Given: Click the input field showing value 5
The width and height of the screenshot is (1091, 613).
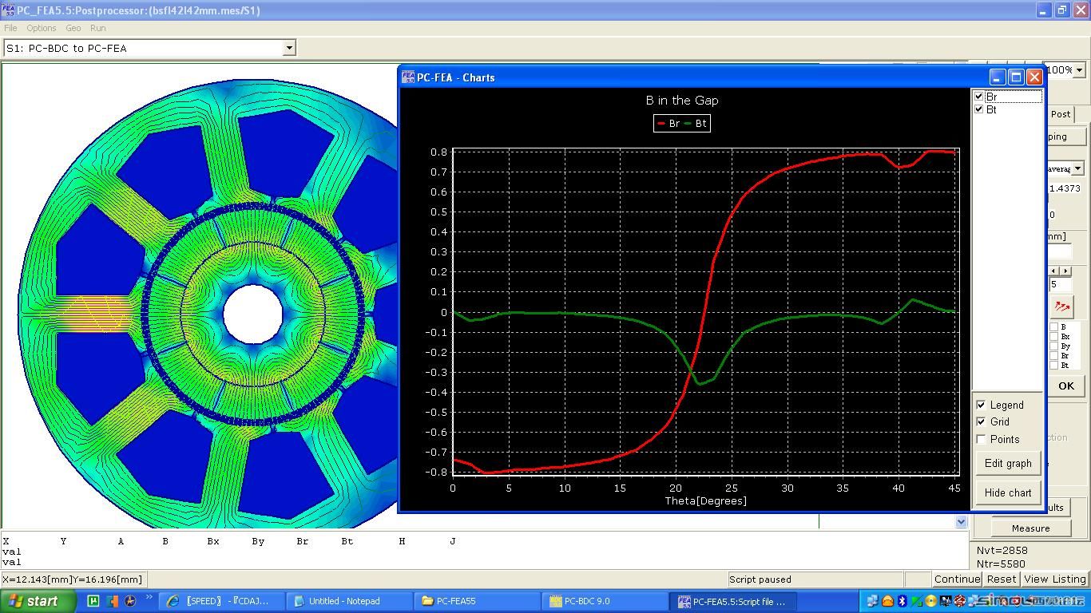Looking at the screenshot, I should click(1060, 284).
